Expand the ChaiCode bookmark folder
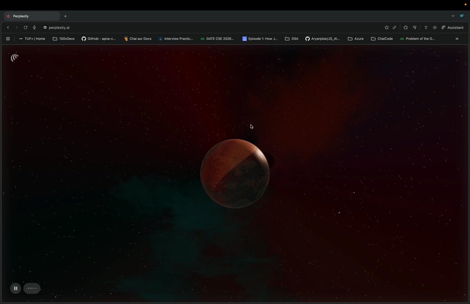The height and width of the screenshot is (304, 470). point(382,39)
